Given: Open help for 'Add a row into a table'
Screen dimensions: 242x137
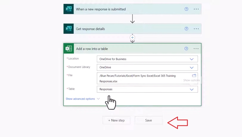Looking at the screenshot, I should click(186, 49).
